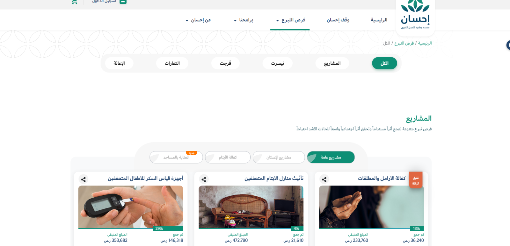Click the إحسان logo

[x=415, y=17]
